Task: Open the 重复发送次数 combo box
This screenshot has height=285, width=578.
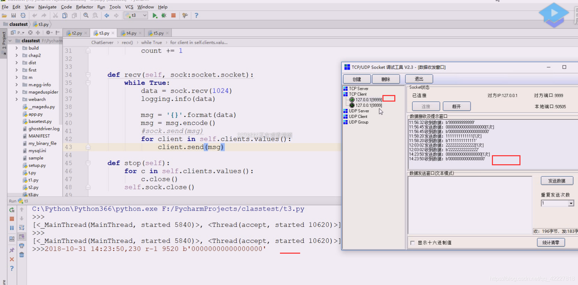Action: pyautogui.click(x=571, y=203)
